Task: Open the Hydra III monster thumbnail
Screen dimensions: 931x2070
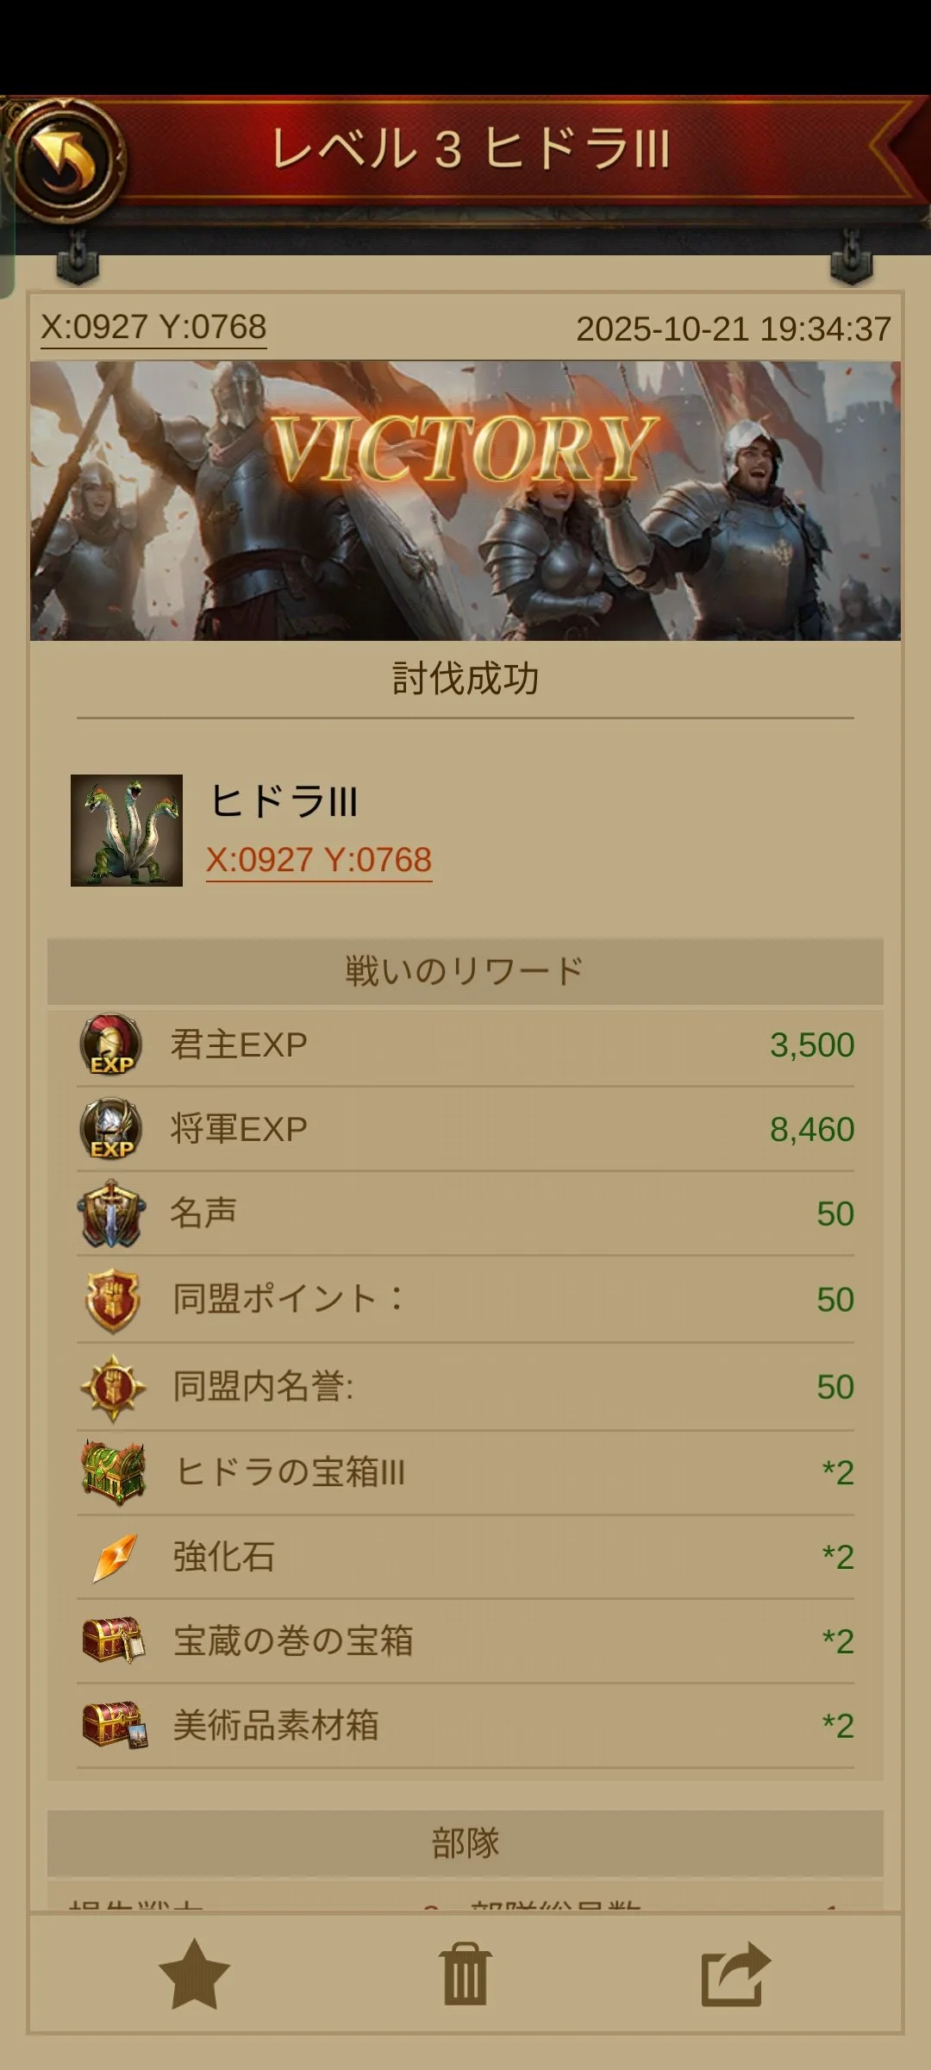Action: tap(127, 831)
